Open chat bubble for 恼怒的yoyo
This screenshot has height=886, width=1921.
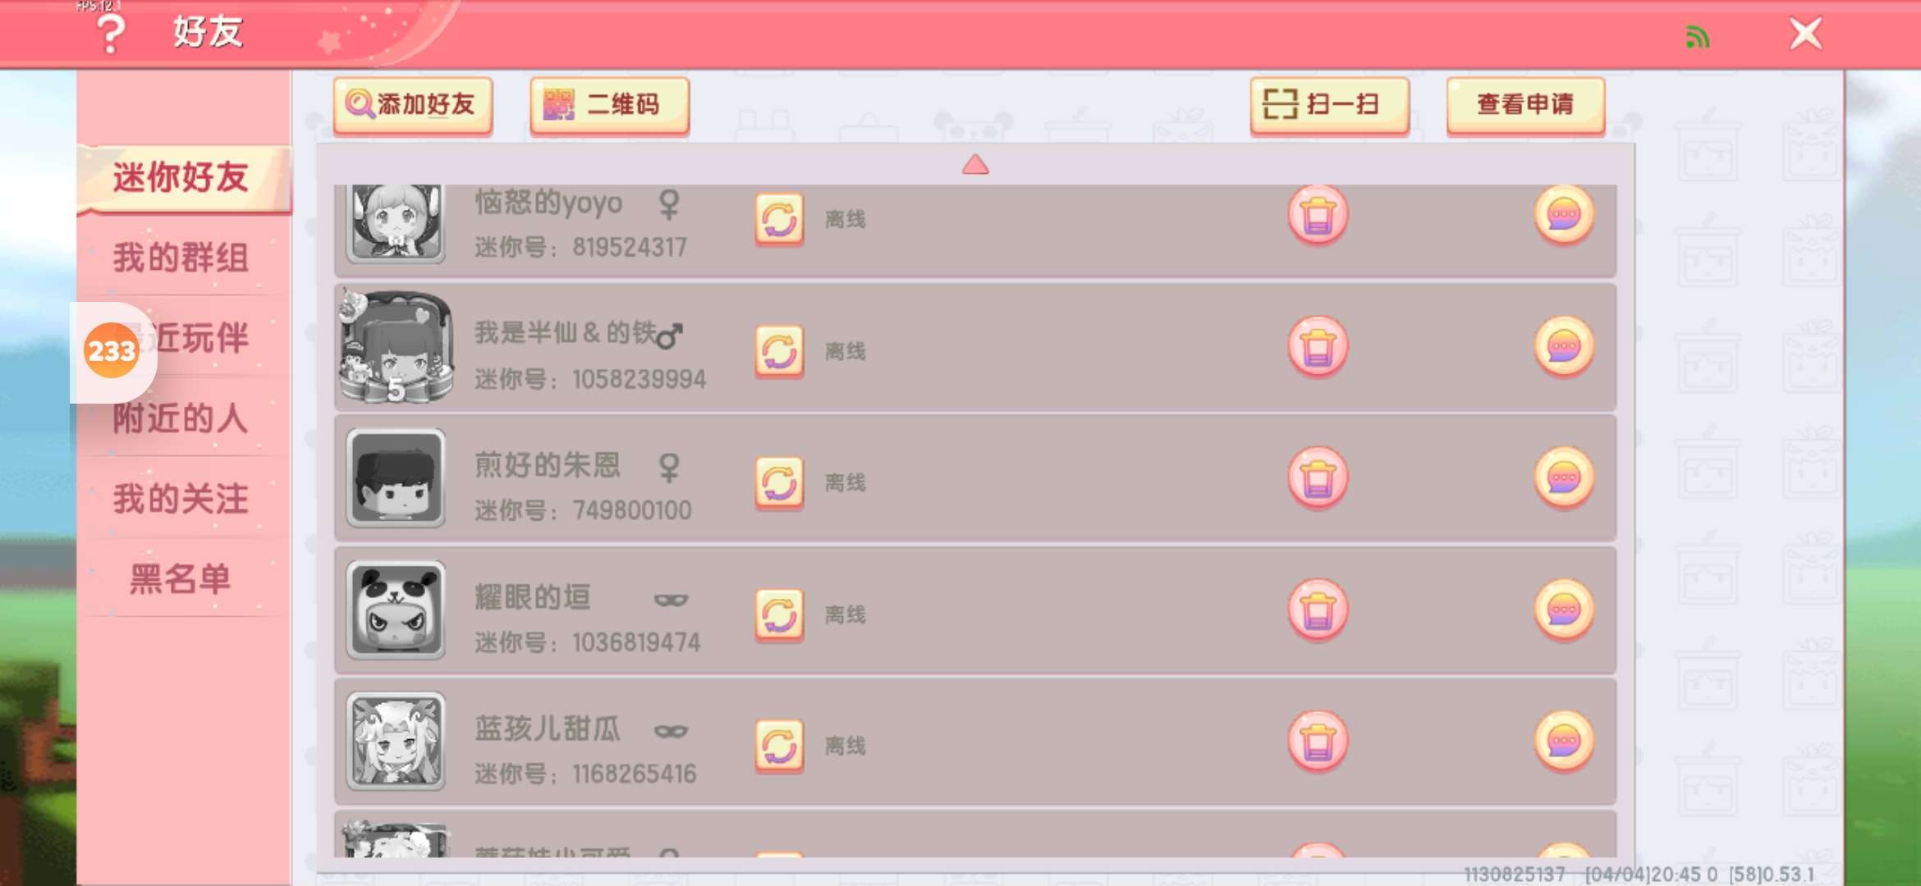coord(1564,215)
